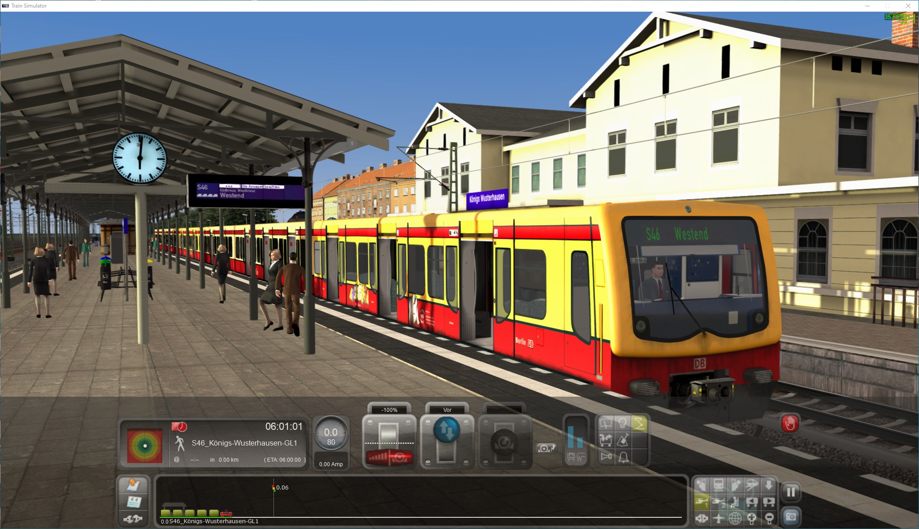
Task: Switch to external camera 2 view
Action: pos(719,502)
